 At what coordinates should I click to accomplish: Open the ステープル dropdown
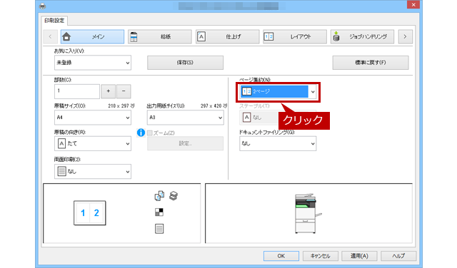click(278, 118)
